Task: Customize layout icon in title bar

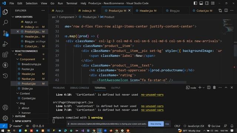Action: click(x=213, y=3)
